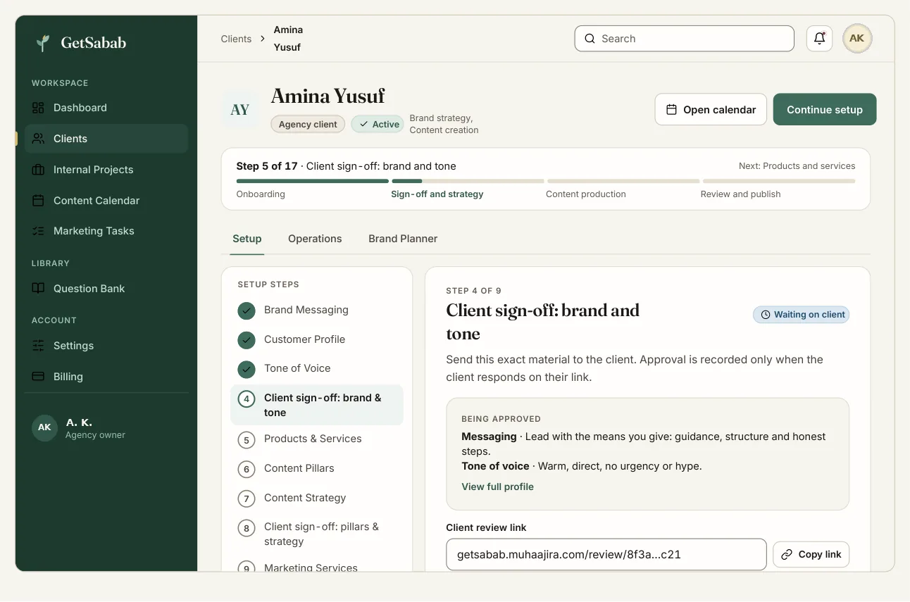Click the Agency client tag
The width and height of the screenshot is (910, 602).
coord(308,125)
